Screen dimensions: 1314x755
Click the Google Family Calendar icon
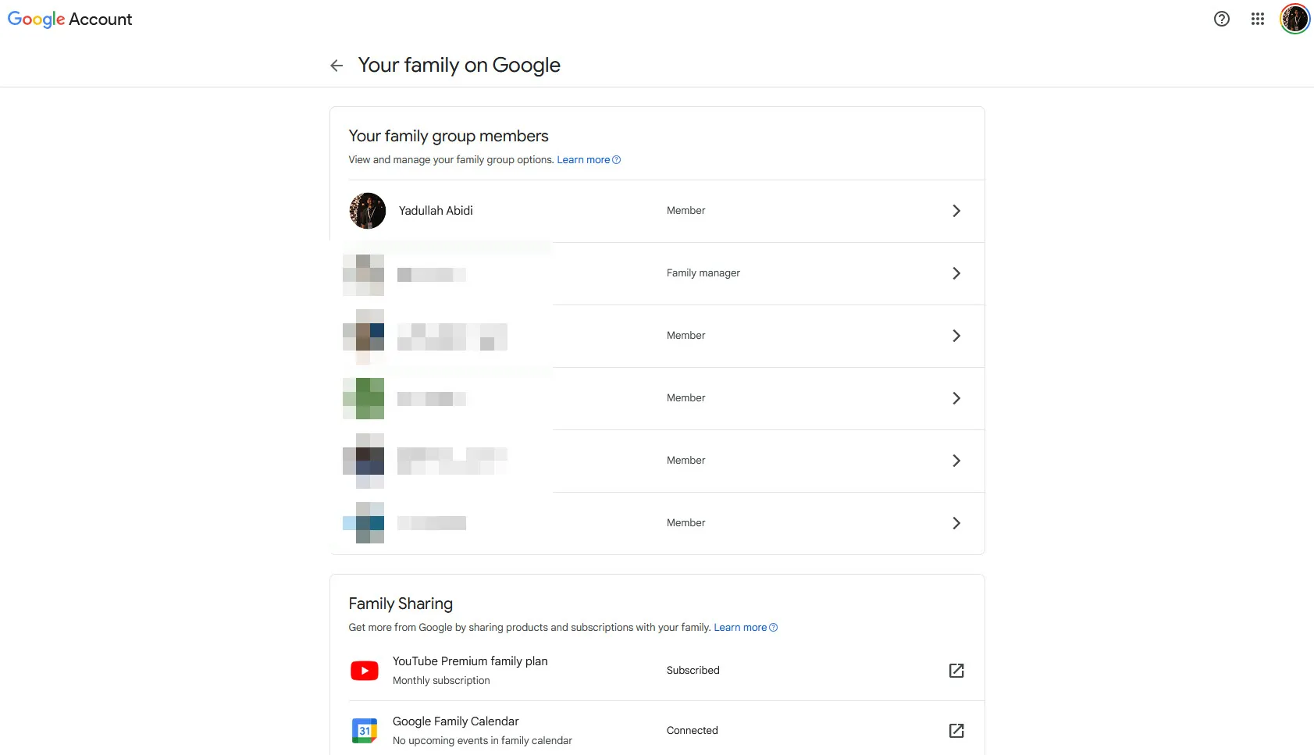[x=365, y=730]
